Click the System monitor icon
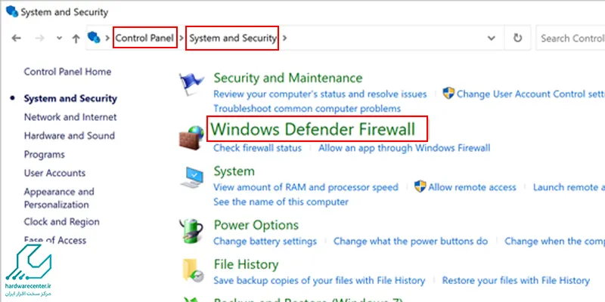Viewport: 605px width, 302px height. point(192,177)
